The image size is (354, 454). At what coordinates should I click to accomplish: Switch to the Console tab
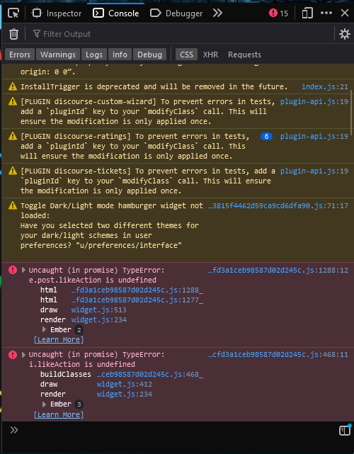pyautogui.click(x=116, y=13)
